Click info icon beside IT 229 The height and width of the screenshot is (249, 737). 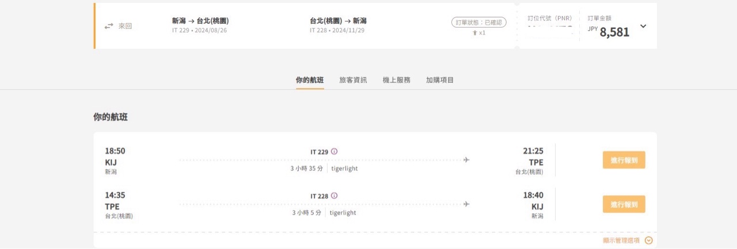pyautogui.click(x=335, y=152)
